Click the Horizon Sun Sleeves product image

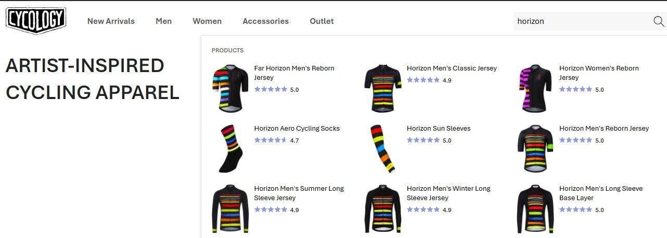(383, 148)
